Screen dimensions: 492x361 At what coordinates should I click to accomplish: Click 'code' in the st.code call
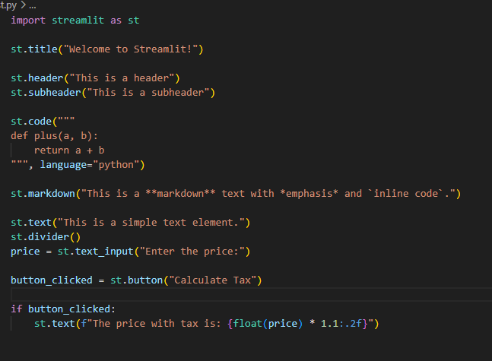[40, 122]
